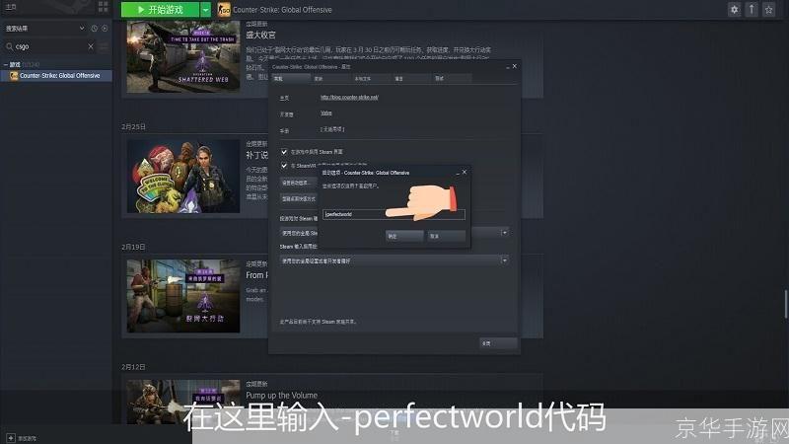
Task: Click the create desktop shortcut button
Action: click(x=299, y=199)
